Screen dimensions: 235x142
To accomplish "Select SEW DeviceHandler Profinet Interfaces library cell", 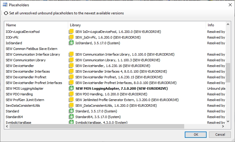I will point(116,83).
